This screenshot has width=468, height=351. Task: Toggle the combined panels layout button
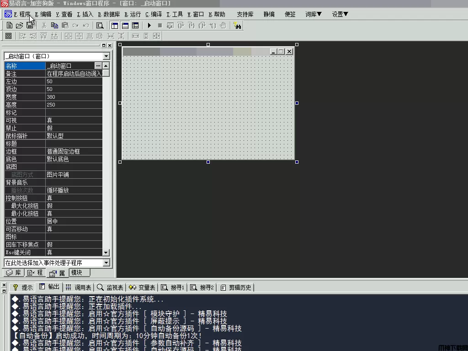pyautogui.click(x=134, y=26)
